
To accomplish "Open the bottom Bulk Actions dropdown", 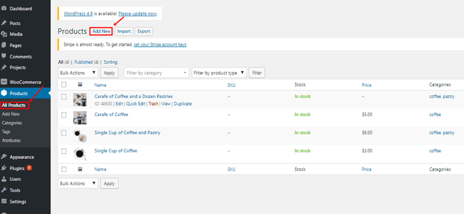I will (x=78, y=184).
